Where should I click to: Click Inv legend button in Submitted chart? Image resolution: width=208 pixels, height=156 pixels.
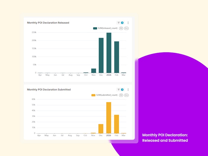[x=126, y=95]
